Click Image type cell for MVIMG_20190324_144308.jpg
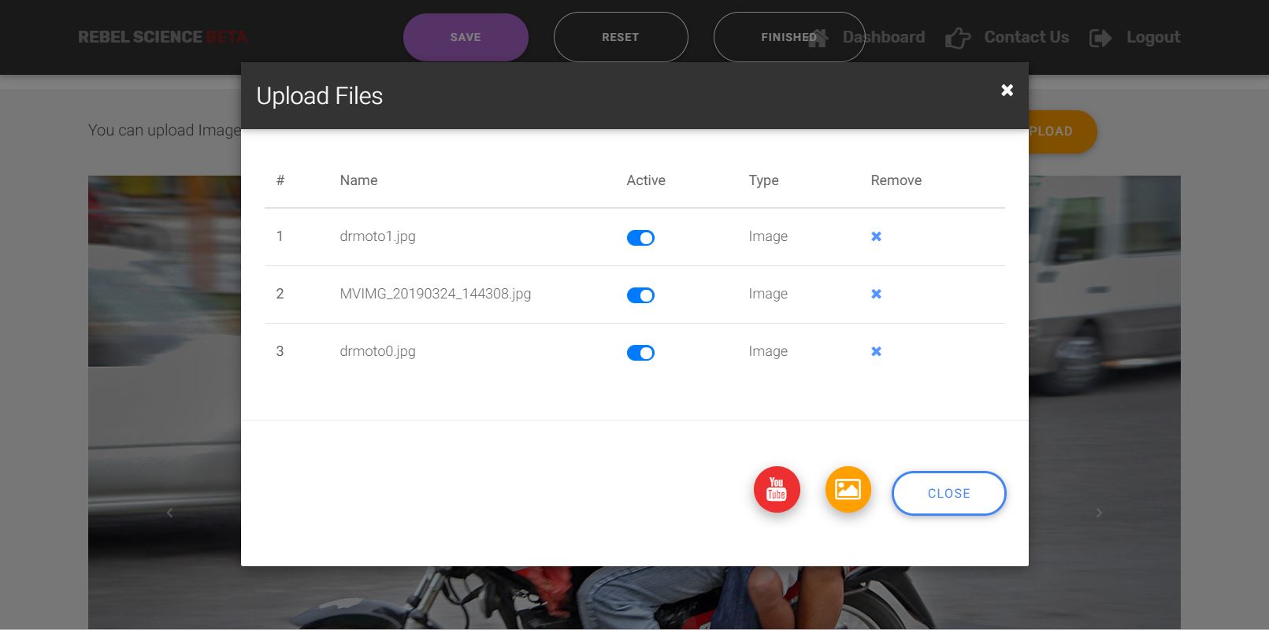 (768, 294)
